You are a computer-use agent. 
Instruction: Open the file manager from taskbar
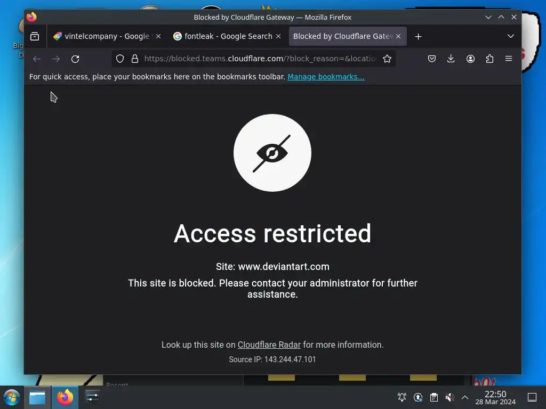(37, 397)
